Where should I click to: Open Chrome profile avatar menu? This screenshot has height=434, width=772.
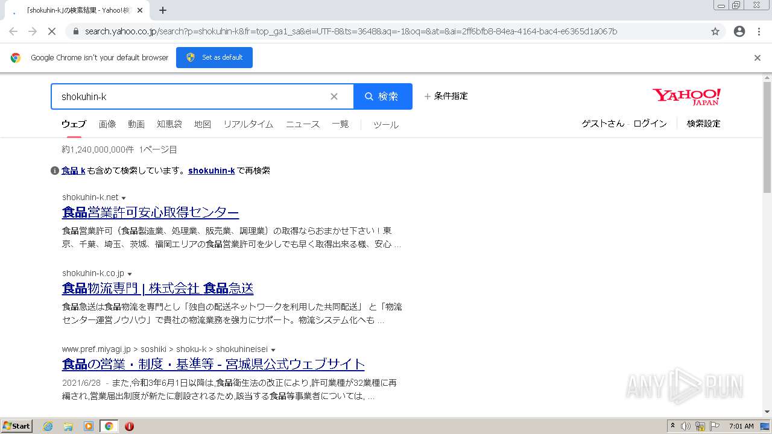(739, 31)
